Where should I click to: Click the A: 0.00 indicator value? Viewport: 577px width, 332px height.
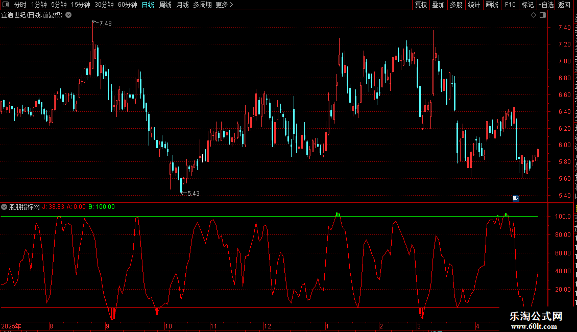(x=76, y=207)
